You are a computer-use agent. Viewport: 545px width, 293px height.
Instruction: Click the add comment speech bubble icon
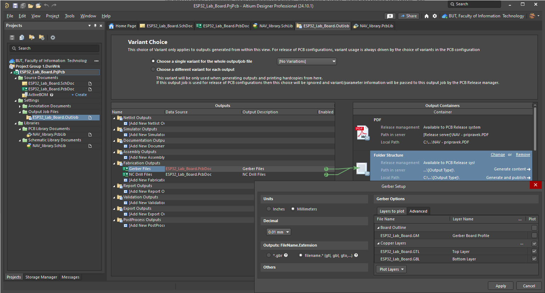click(x=390, y=16)
